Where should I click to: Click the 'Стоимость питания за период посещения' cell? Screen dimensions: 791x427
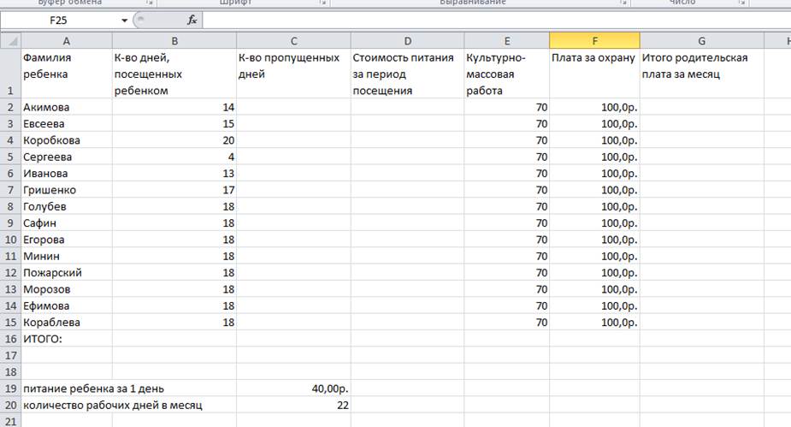point(408,74)
